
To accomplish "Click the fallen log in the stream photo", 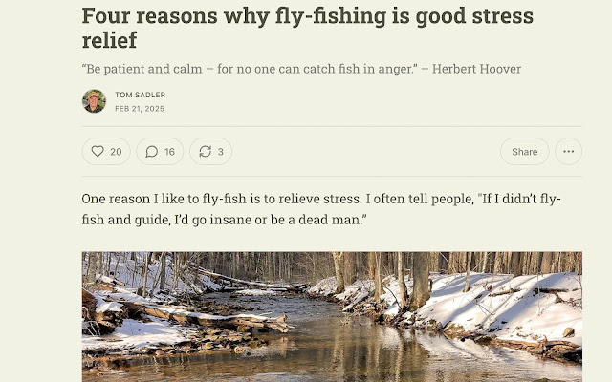I will coord(203,318).
